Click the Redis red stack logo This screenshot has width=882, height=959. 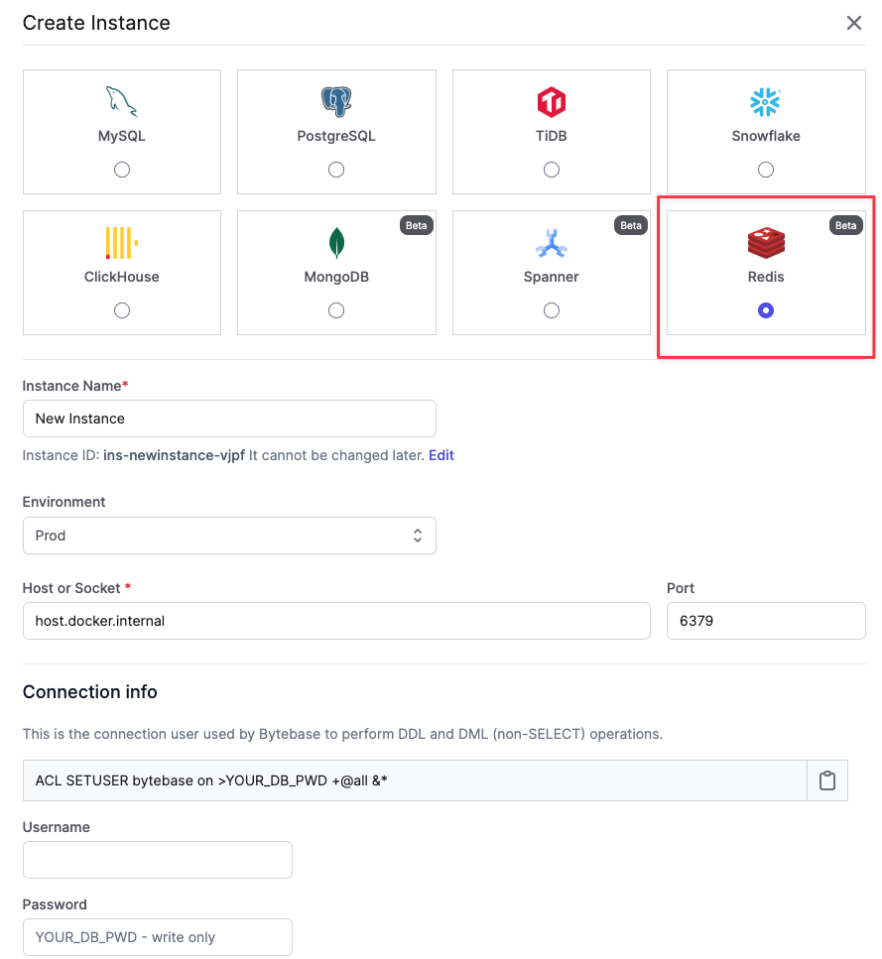766,243
